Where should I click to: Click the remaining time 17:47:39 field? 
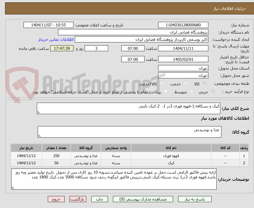[62, 48]
